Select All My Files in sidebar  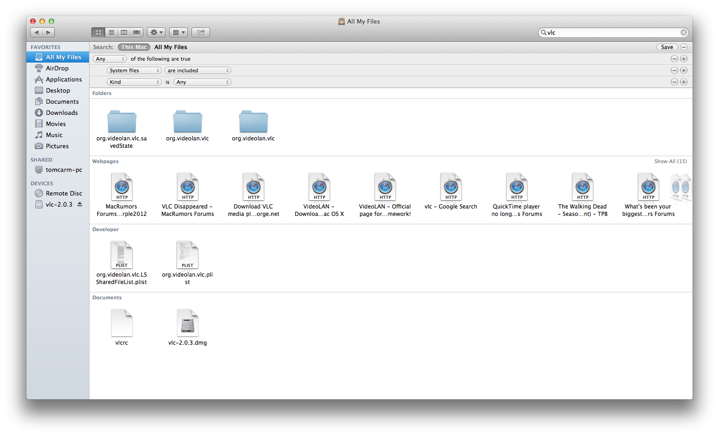[x=58, y=57]
